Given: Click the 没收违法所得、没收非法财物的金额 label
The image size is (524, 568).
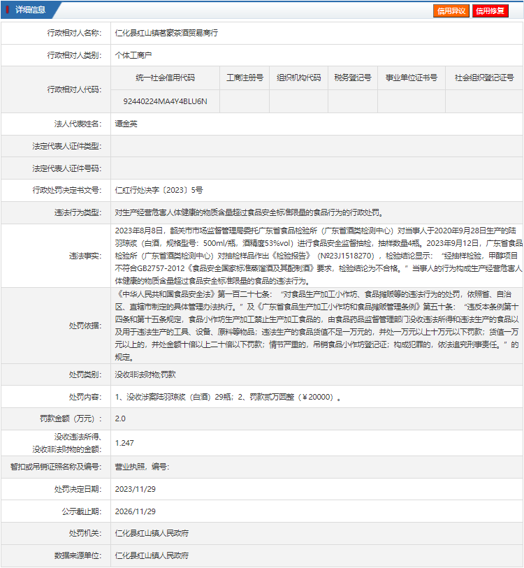Looking at the screenshot, I should [67, 443].
